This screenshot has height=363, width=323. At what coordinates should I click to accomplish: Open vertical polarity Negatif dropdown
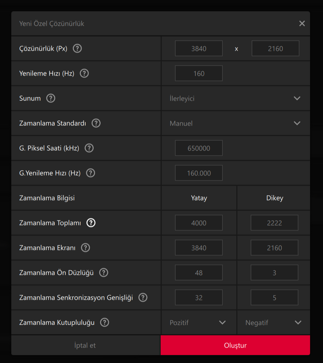pos(273,323)
